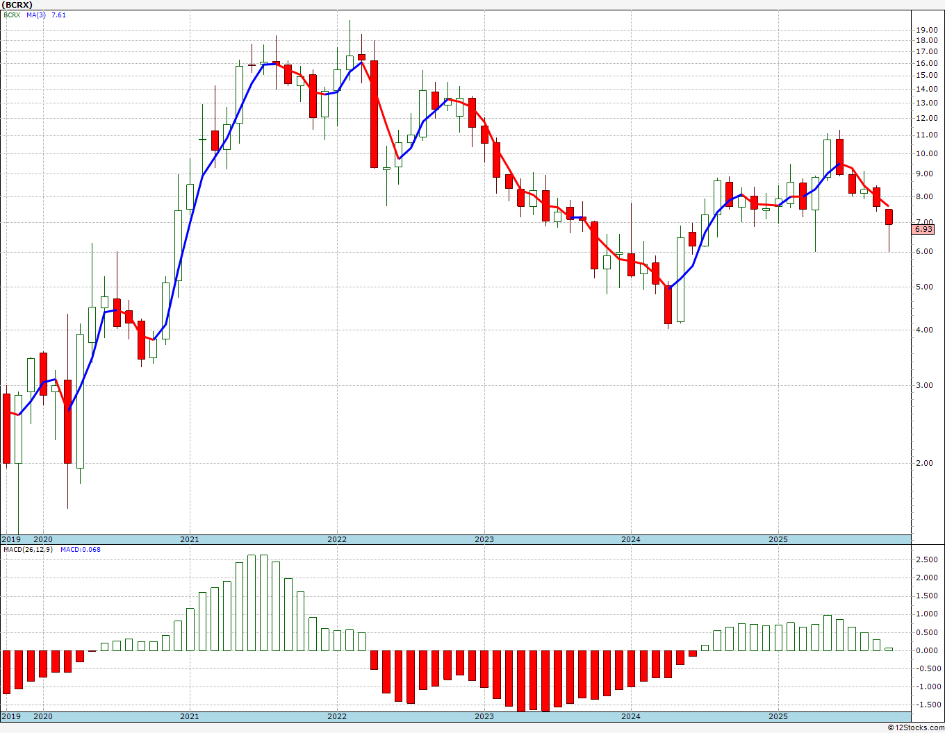Click the 19.00 price axis label
This screenshot has width=945, height=733.
click(x=926, y=30)
